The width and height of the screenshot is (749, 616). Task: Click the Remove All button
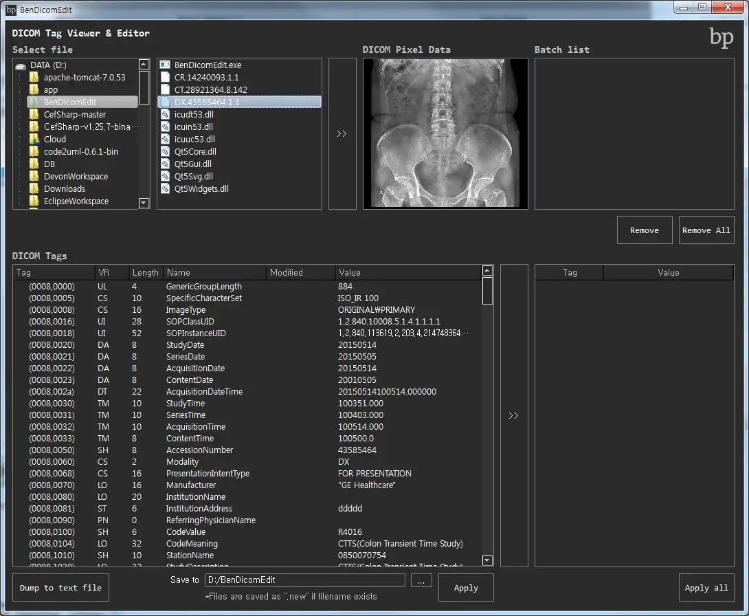point(706,230)
